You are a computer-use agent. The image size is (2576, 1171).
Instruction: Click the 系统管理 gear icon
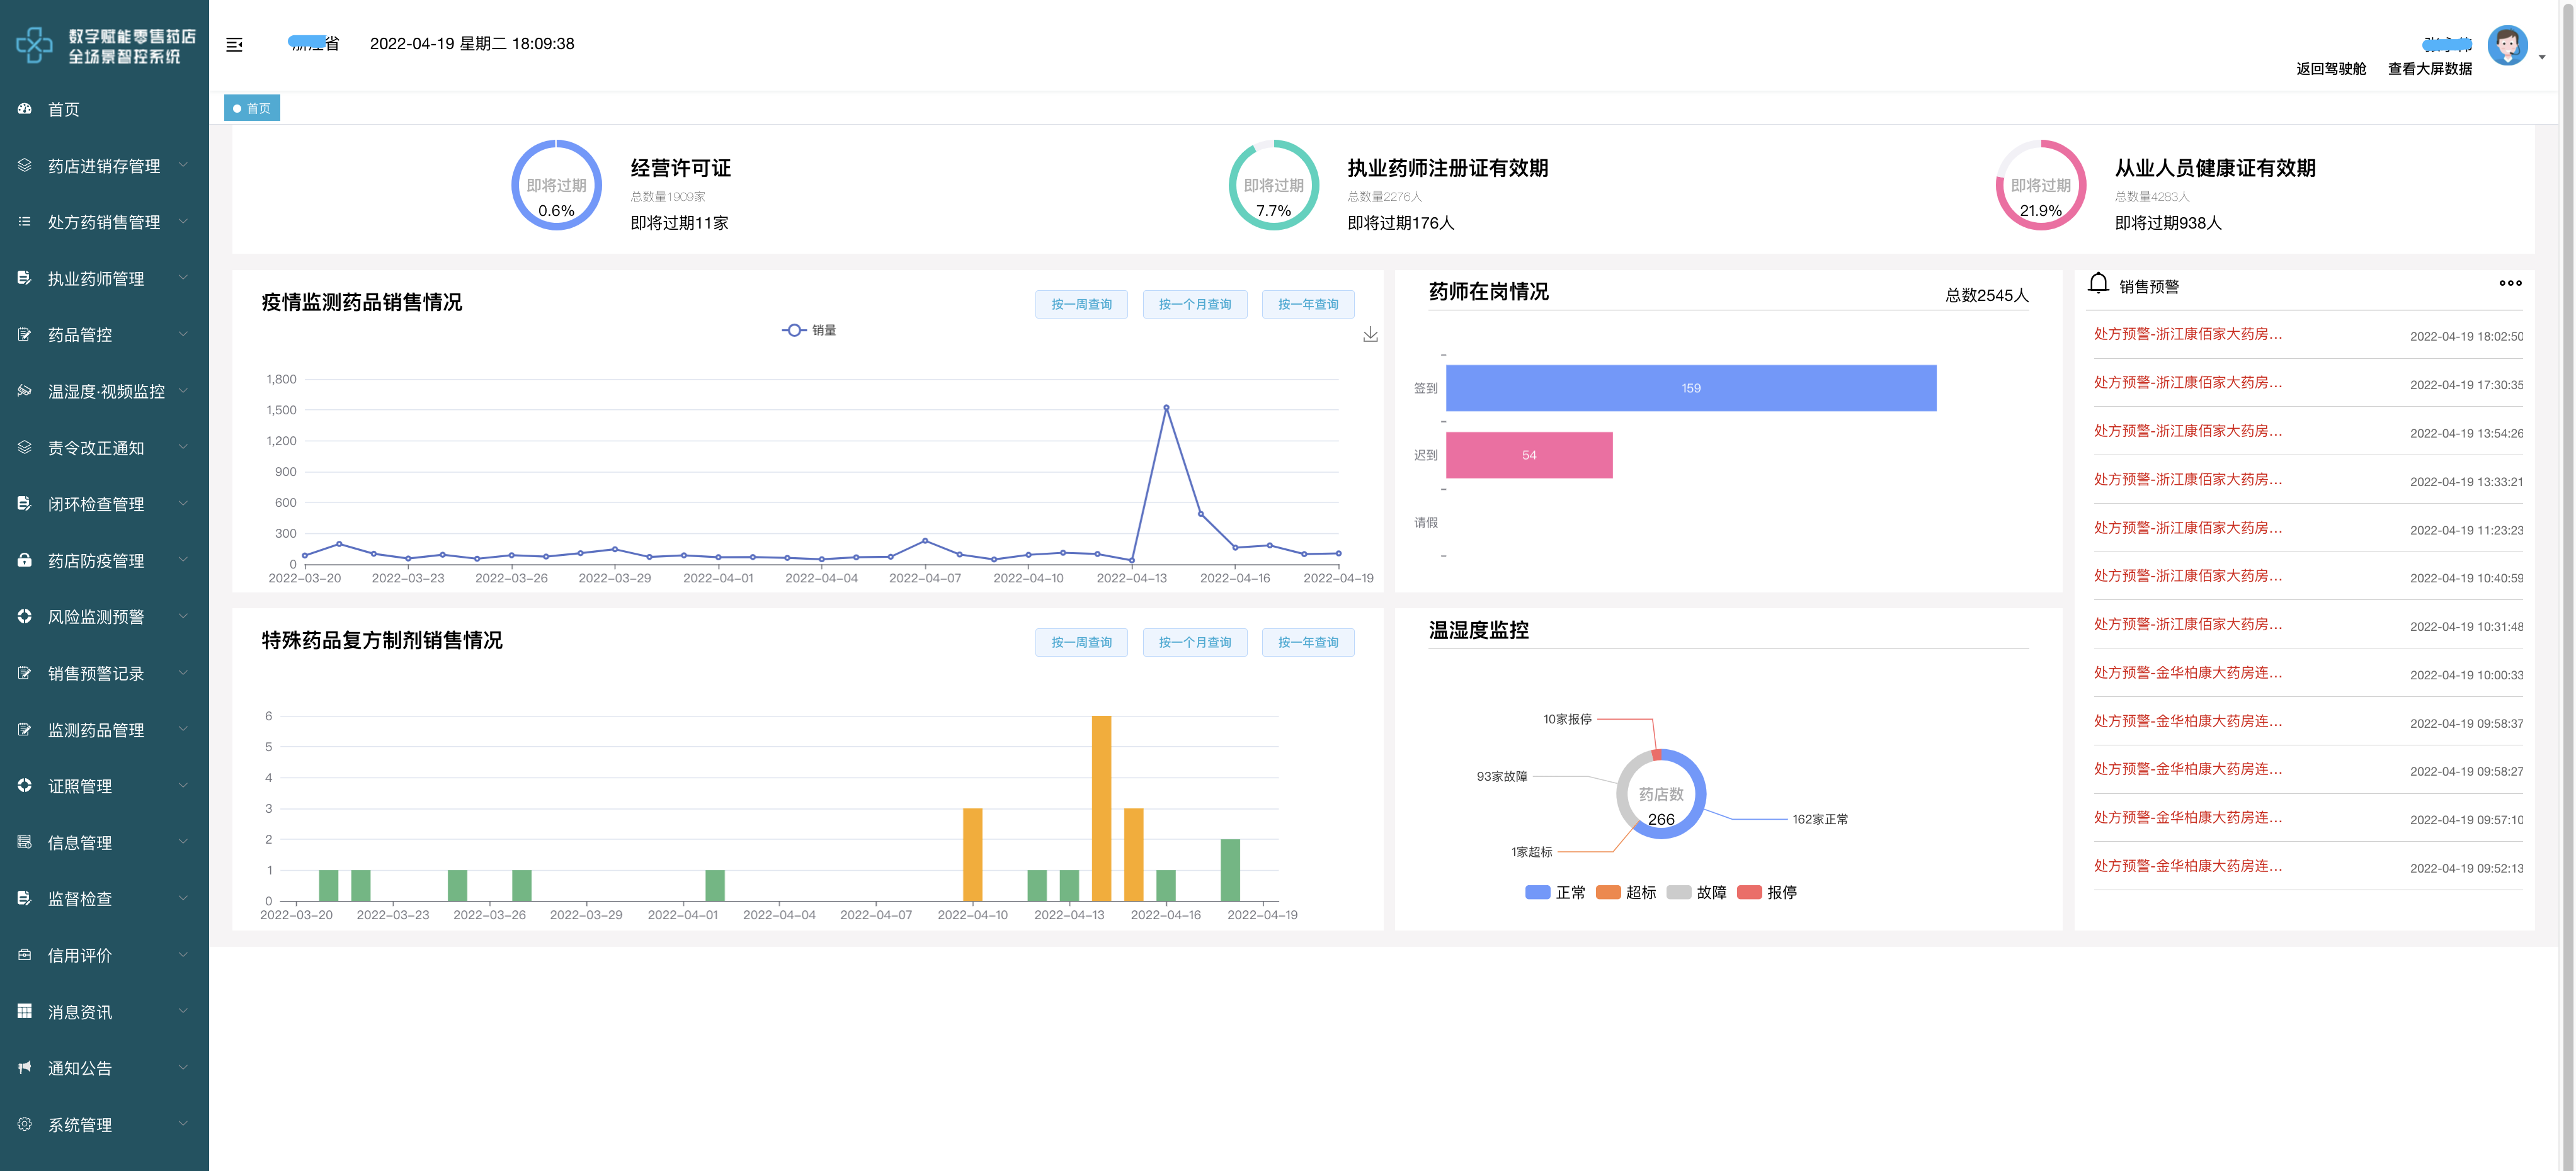point(25,1124)
